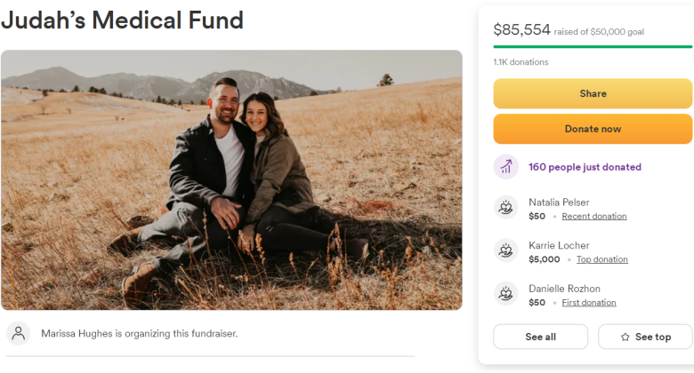Image resolution: width=694 pixels, height=373 pixels.
Task: Click the purple trending chart icon
Action: pyautogui.click(x=506, y=167)
